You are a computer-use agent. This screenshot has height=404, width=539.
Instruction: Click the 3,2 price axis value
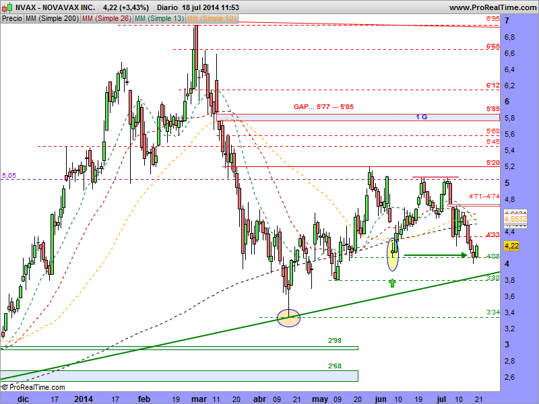click(x=510, y=329)
